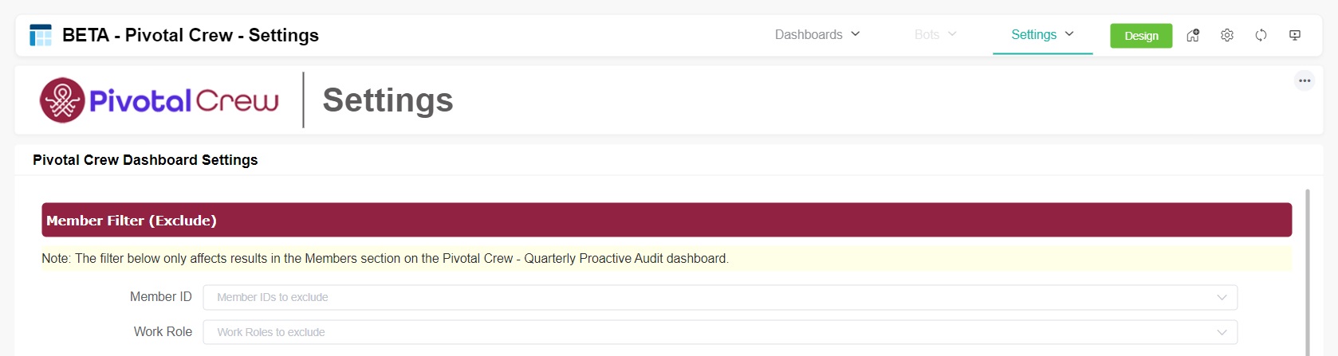Open the Dashboards menu
Viewport: 1338px width, 356px height.
point(809,35)
